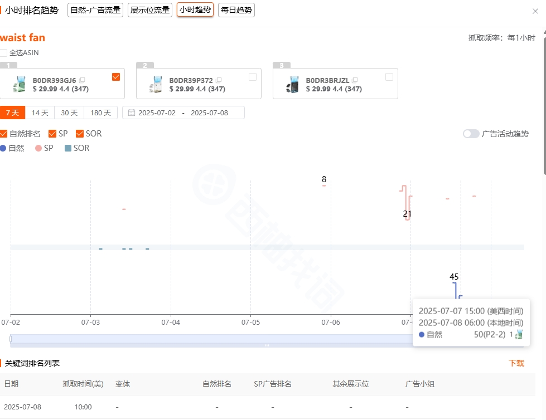Uncheck the SOR checkbox
Viewport: 546px width, 420px height.
tap(80, 134)
